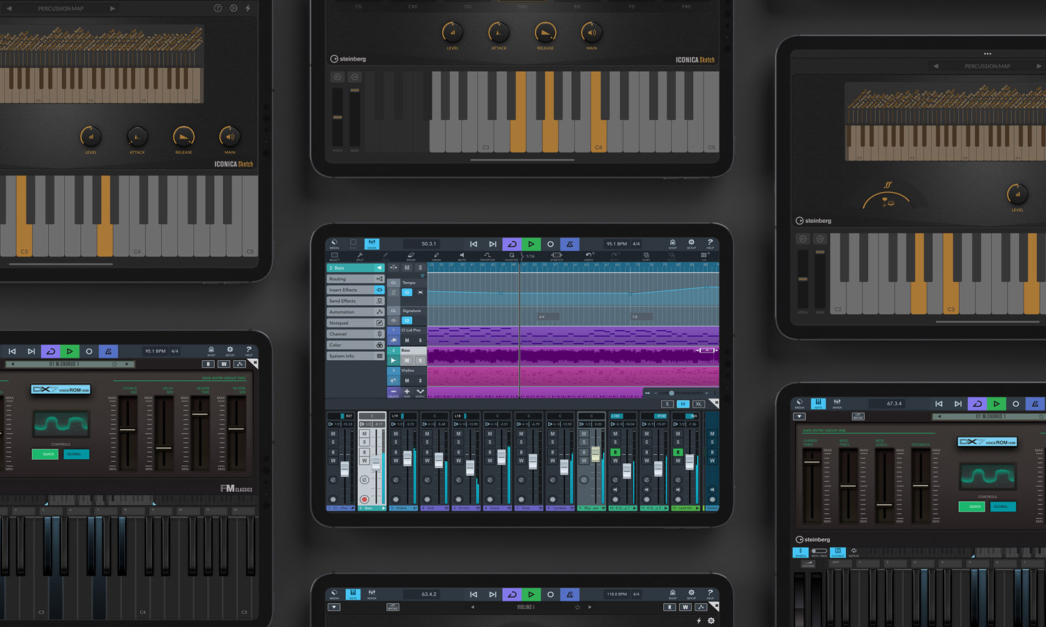The height and width of the screenshot is (627, 1046).
Task: Select the Stretch tool in center project toolbar
Action: click(556, 256)
